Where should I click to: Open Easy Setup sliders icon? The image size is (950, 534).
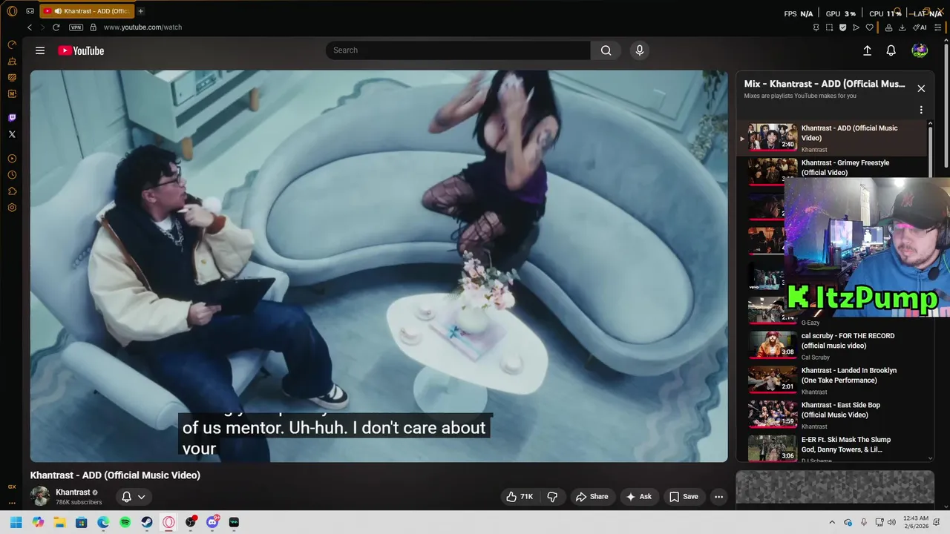coord(939,27)
